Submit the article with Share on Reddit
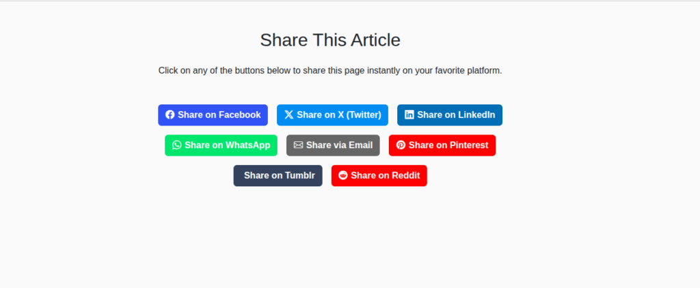 379,175
